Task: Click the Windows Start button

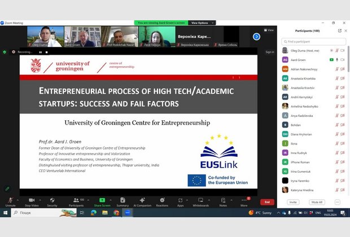Action: 5,213
